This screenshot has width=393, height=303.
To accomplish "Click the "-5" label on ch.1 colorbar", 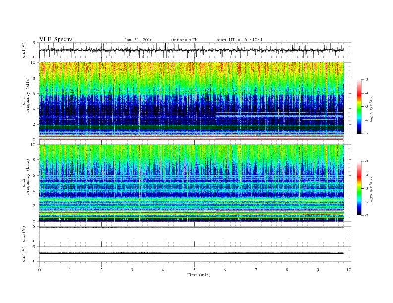I will point(366,107).
